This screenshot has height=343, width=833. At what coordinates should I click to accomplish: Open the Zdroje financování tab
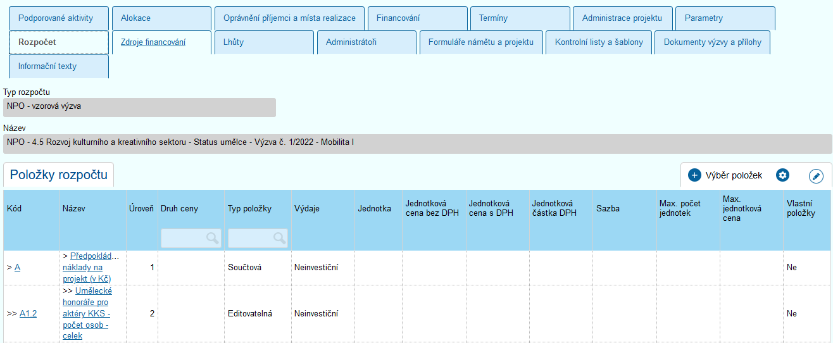(x=153, y=42)
